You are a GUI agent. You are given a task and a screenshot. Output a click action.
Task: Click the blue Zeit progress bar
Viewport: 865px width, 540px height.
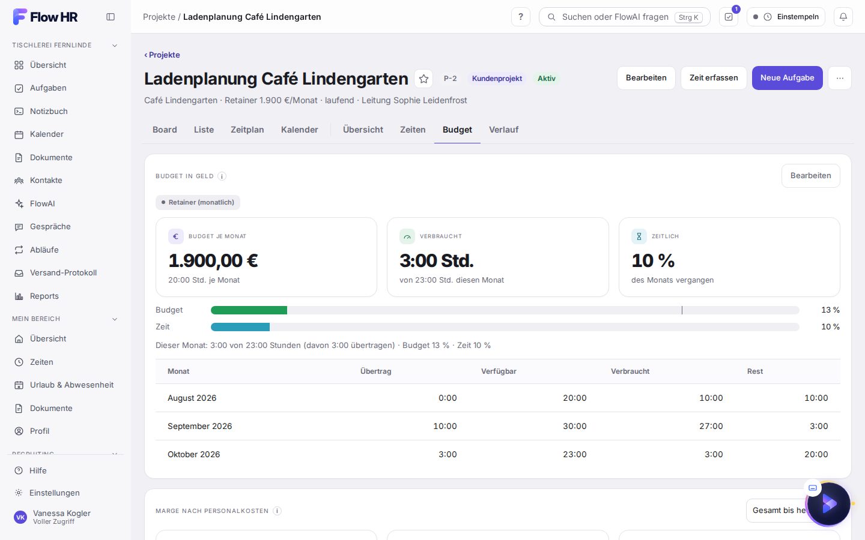point(240,327)
